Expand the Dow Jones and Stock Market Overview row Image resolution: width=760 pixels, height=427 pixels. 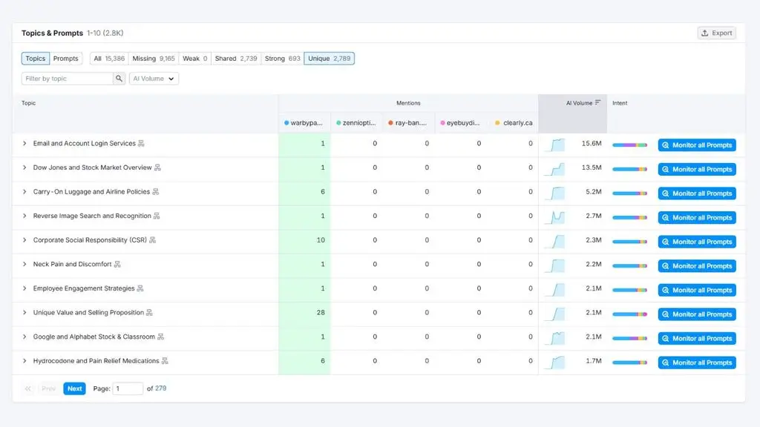[24, 168]
